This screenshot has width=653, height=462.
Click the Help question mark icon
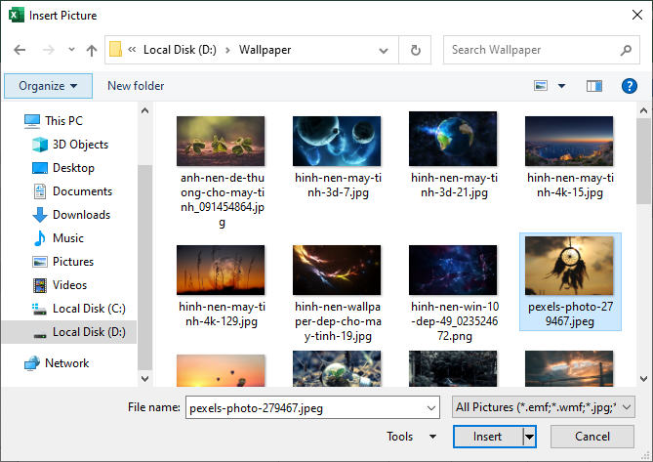[630, 86]
